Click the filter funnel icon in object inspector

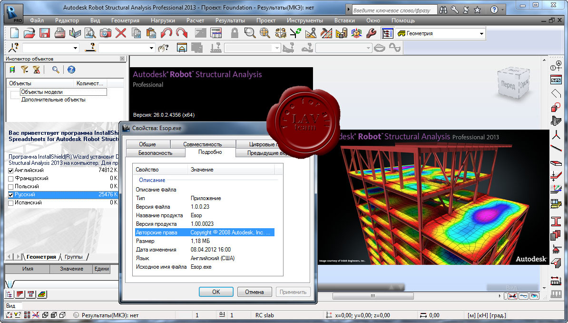(24, 70)
